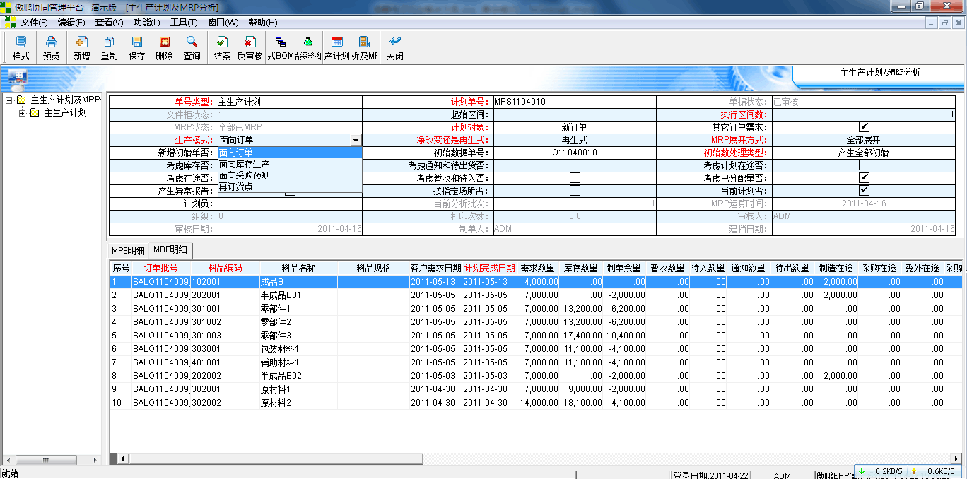Run a query with the 查询 icon
Screen dimensions: 967x479
click(191, 47)
